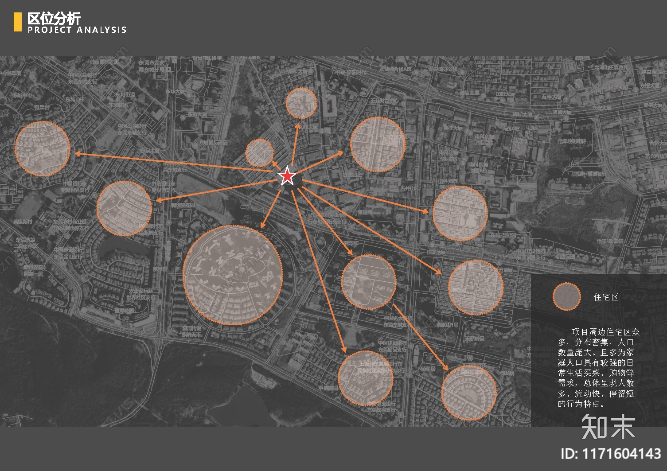Click the map label 石井社区
The width and height of the screenshot is (667, 471).
pyautogui.click(x=409, y=188)
